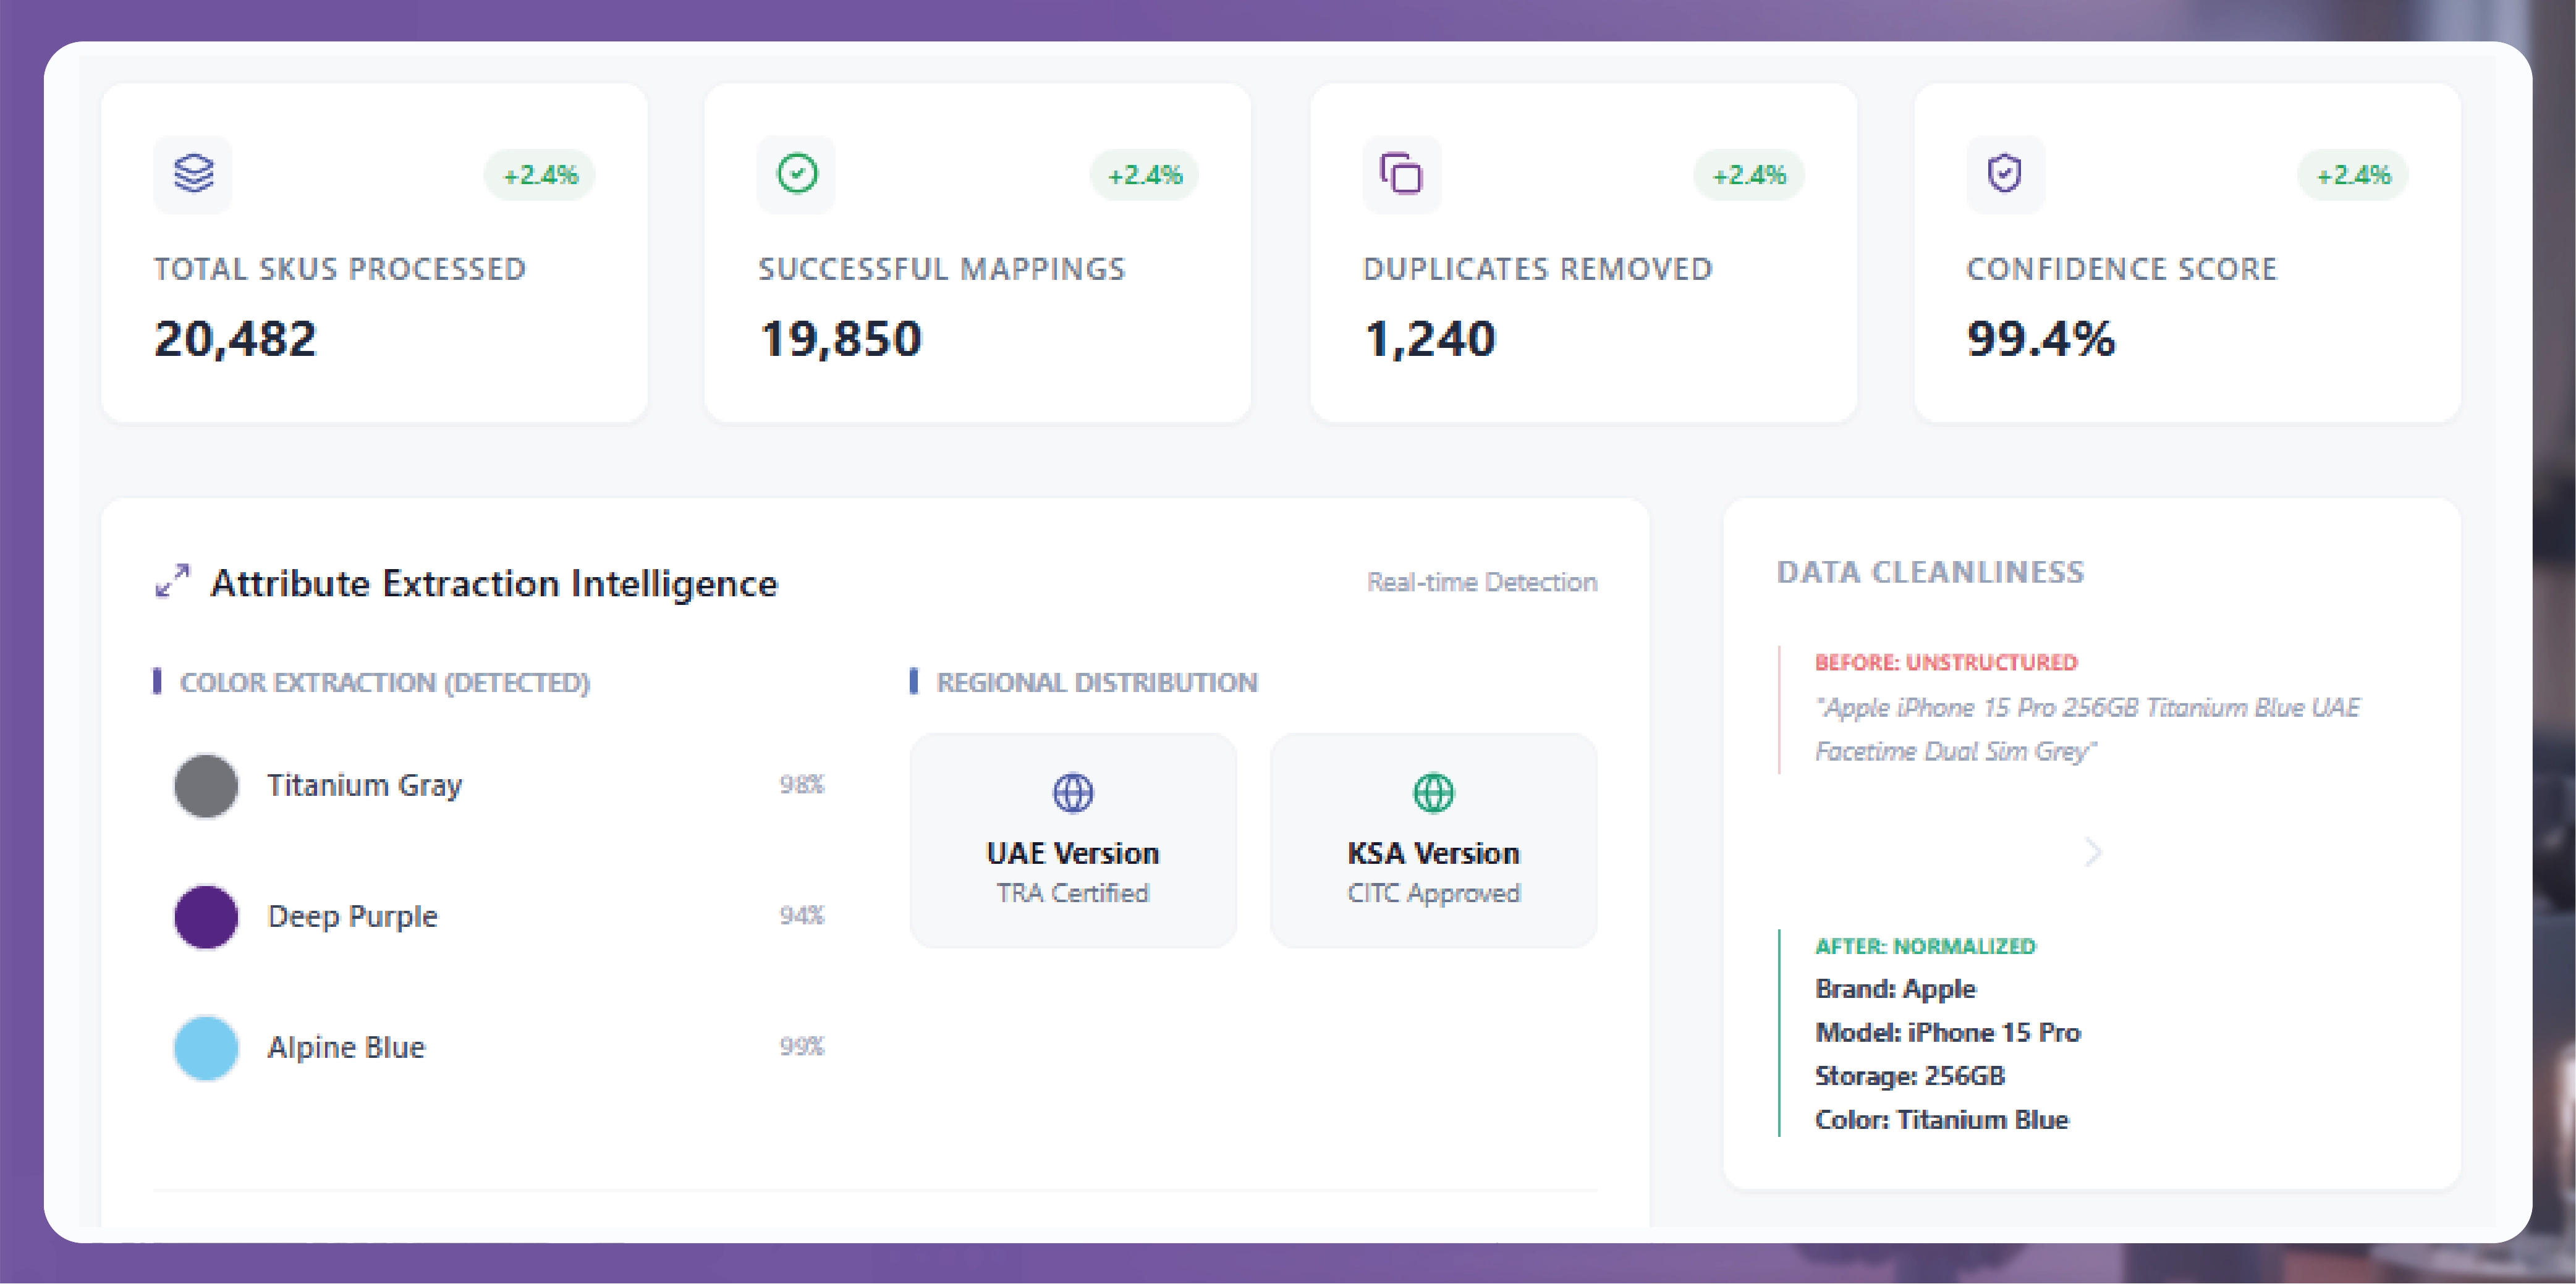This screenshot has height=1284, width=2576.
Task: Select the Alpine Blue color swatch
Action: [x=206, y=1047]
